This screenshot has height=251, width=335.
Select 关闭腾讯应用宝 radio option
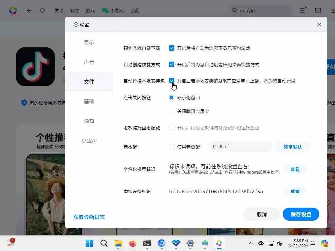tap(171, 111)
